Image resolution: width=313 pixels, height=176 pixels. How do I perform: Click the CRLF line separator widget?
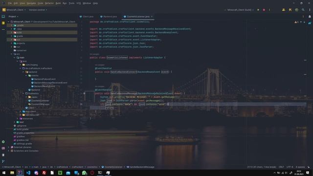[x=281, y=167]
